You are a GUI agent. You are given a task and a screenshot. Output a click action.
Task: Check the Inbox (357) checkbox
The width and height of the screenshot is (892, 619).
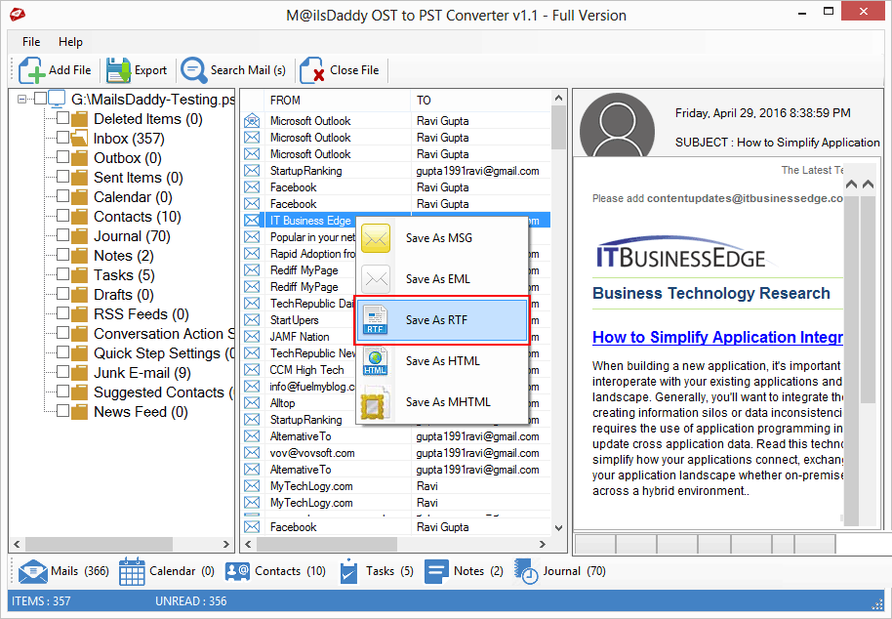click(62, 137)
